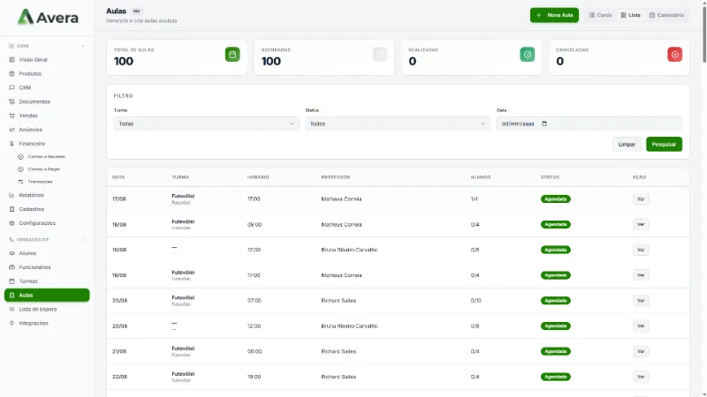The height and width of the screenshot is (397, 707).
Task: Click '07:00' horário cell
Action: (255, 301)
